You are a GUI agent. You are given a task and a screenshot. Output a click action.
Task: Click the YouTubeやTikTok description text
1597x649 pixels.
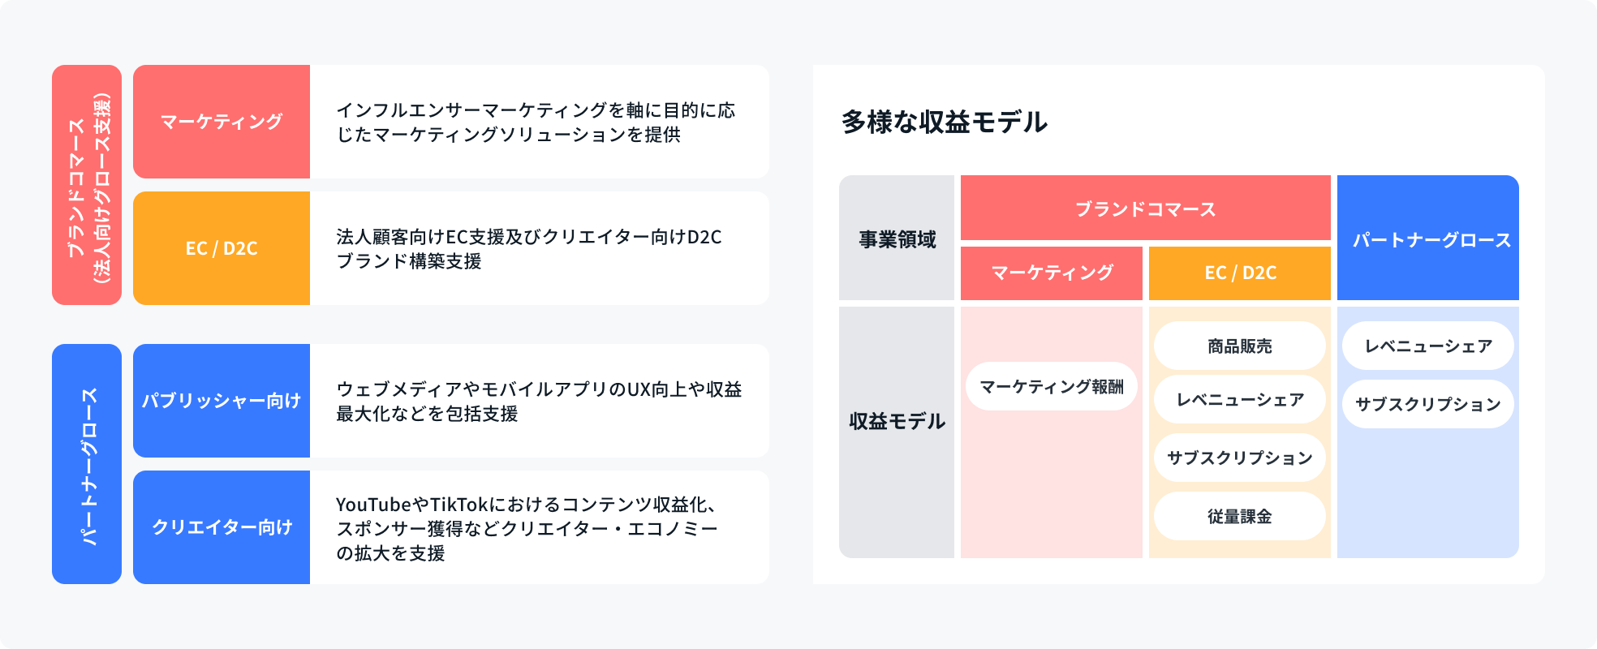point(527,528)
